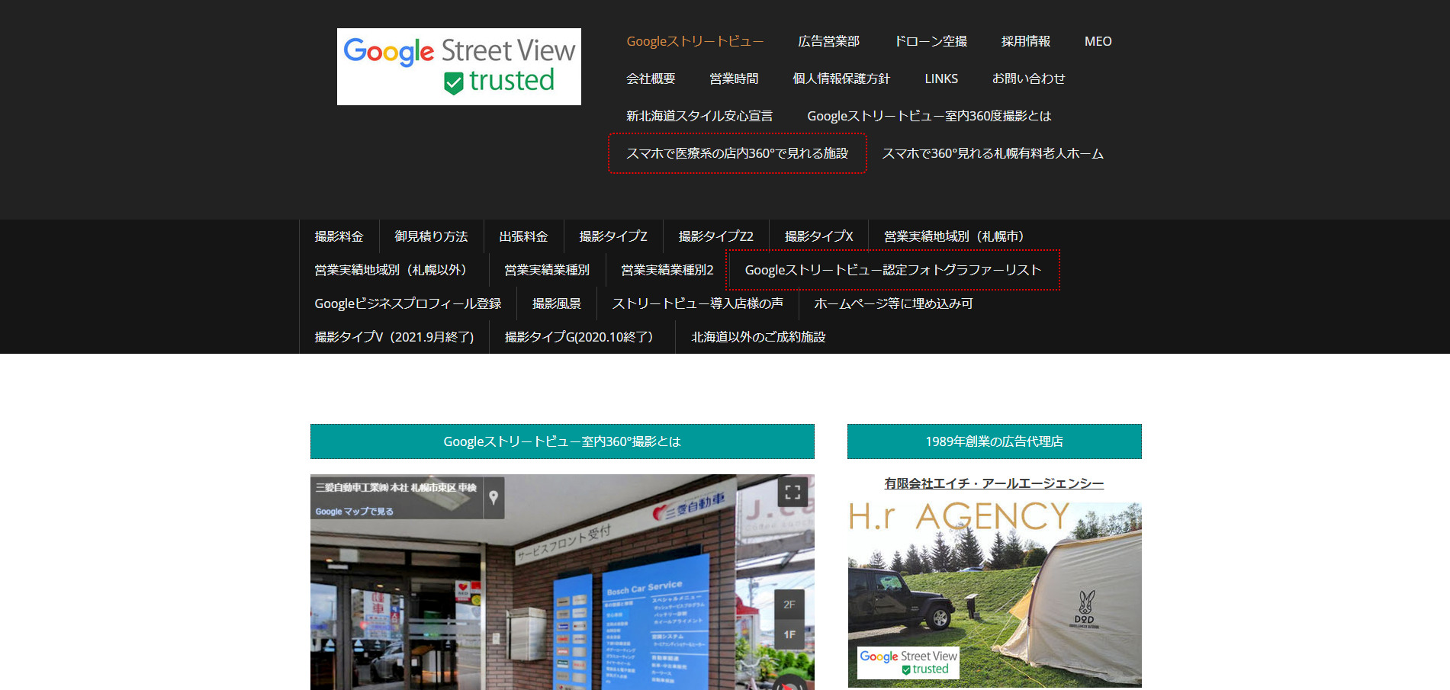Open お問い合わせ contact page
Viewport: 1450px width, 690px height.
(1028, 79)
